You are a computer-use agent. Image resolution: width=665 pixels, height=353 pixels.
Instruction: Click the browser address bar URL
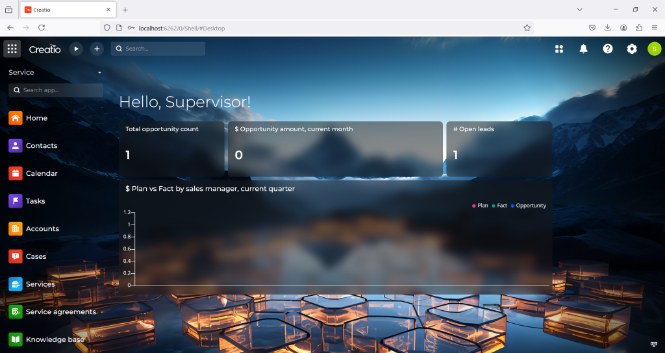(x=182, y=29)
